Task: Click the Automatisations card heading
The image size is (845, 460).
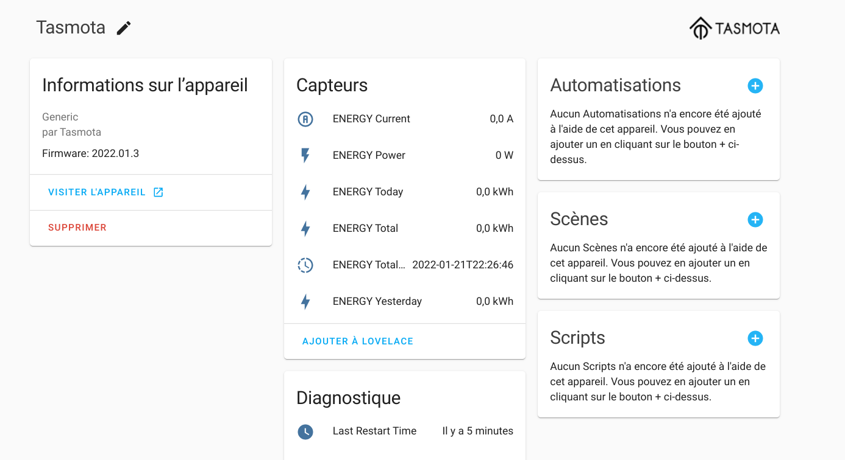Action: tap(616, 85)
